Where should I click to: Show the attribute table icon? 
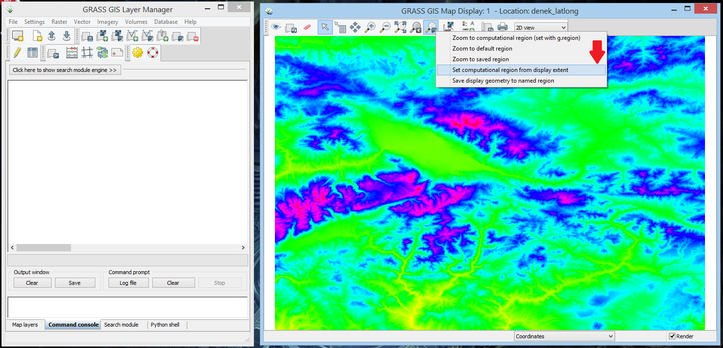pos(33,52)
